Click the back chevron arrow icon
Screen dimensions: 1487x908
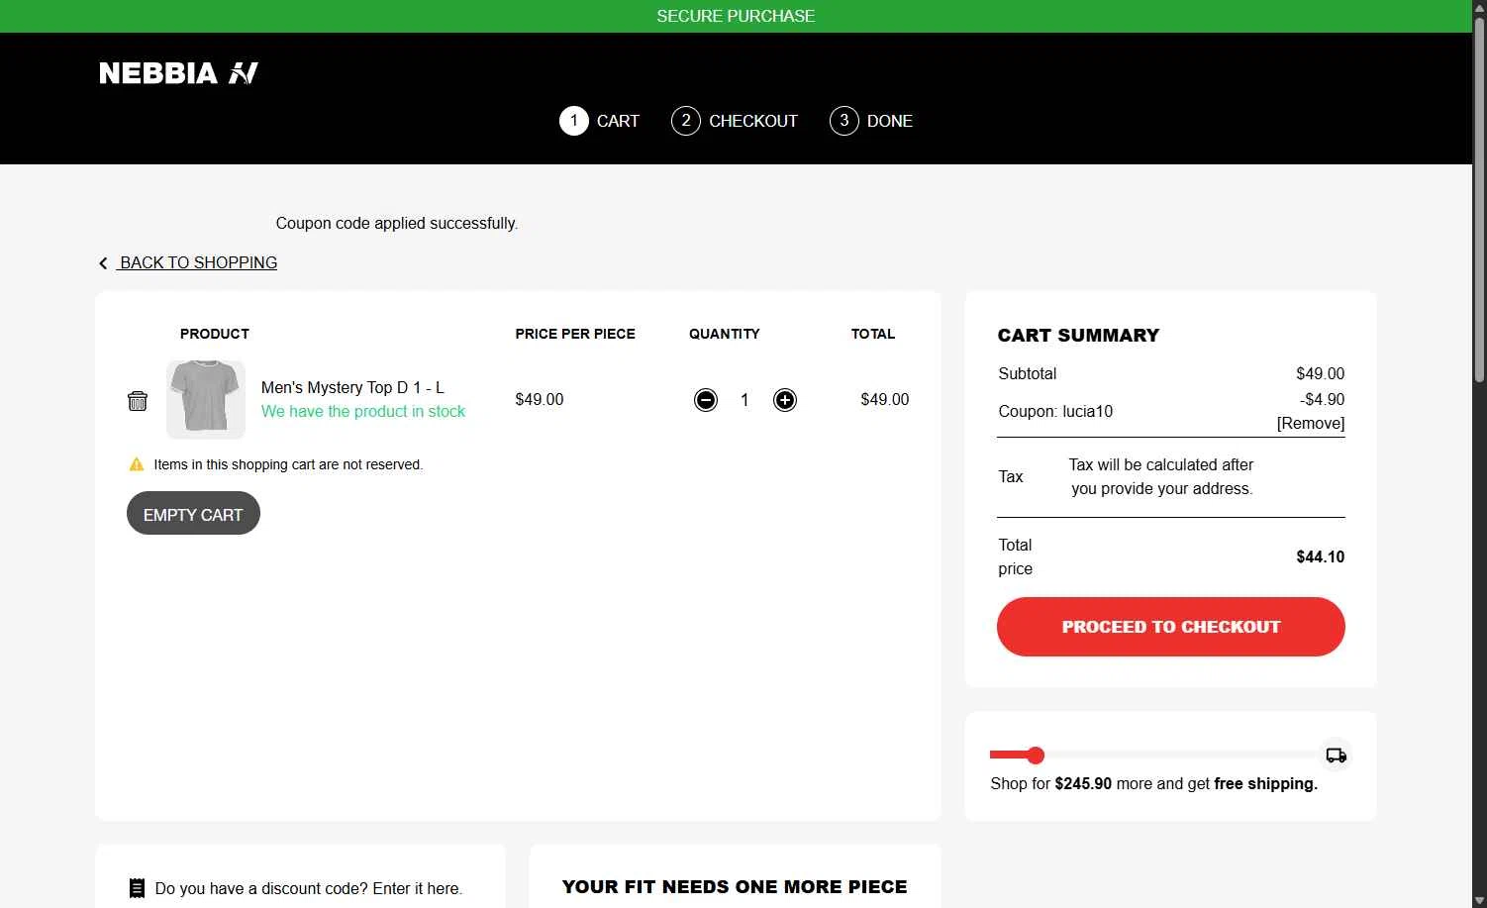point(103,263)
